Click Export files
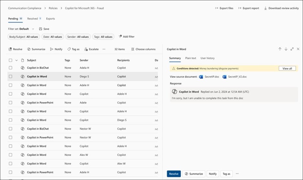303x180 pixels. click(224, 8)
